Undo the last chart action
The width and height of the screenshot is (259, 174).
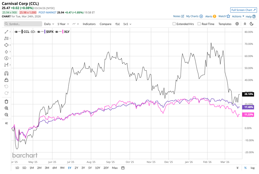tap(6, 87)
